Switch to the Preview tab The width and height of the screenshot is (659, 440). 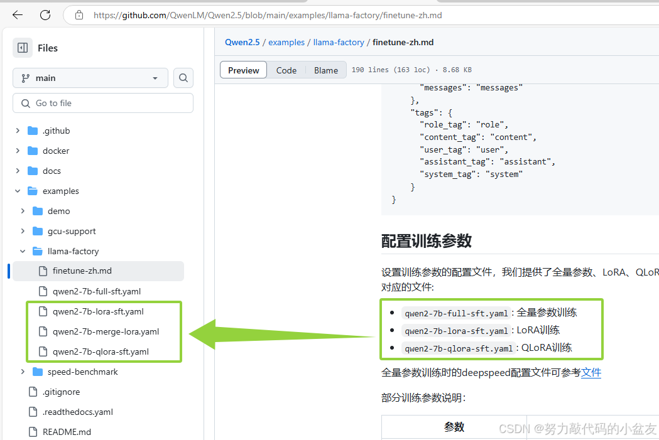coord(243,70)
